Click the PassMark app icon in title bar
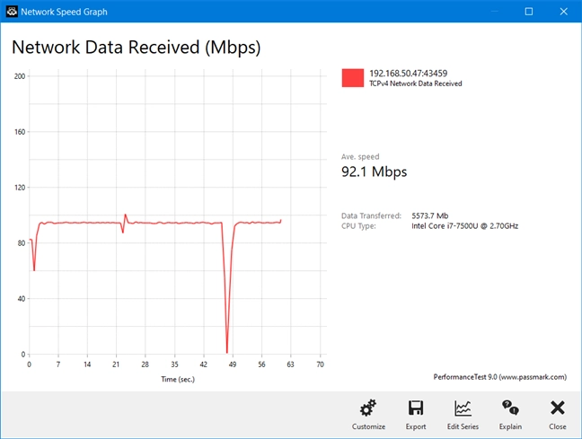The image size is (582, 439). 12,12
